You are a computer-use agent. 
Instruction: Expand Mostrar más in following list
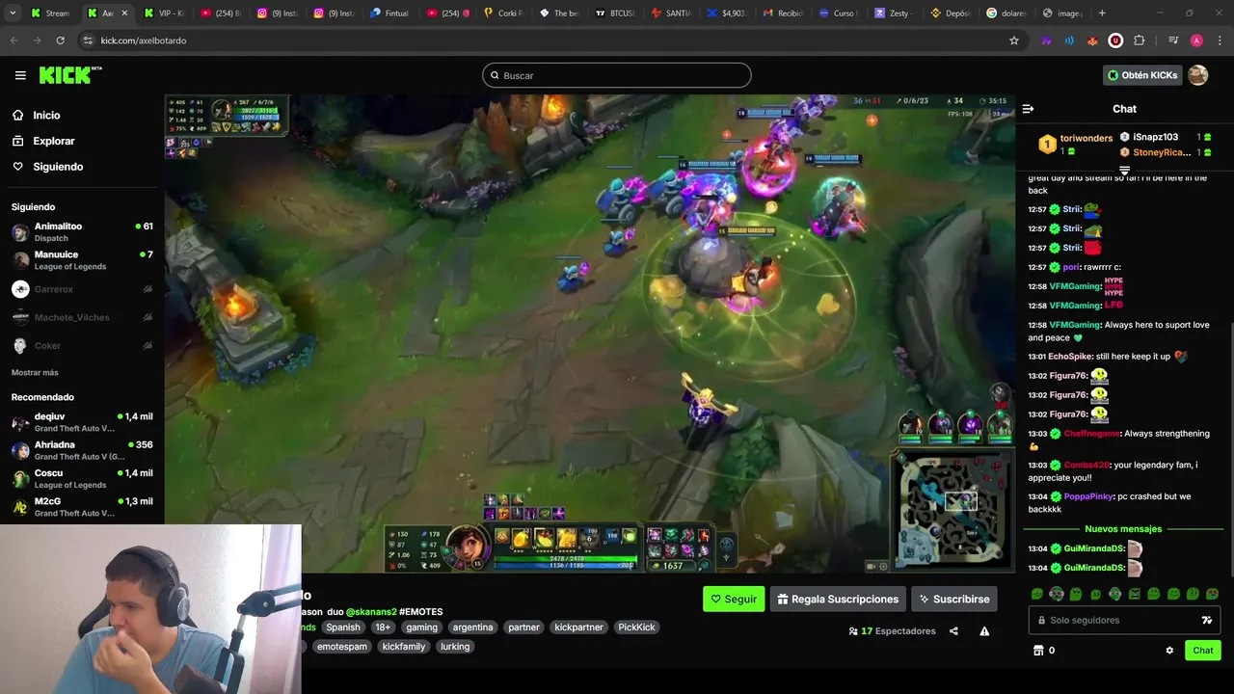(x=35, y=373)
